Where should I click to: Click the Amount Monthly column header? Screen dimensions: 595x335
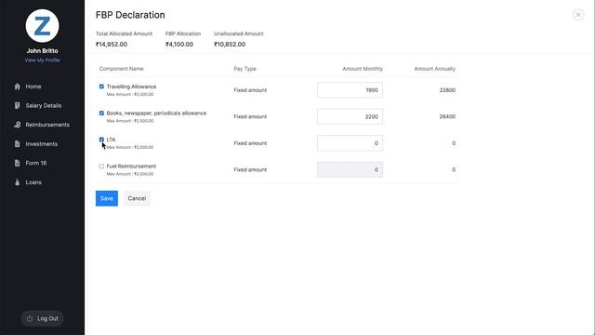[363, 69]
